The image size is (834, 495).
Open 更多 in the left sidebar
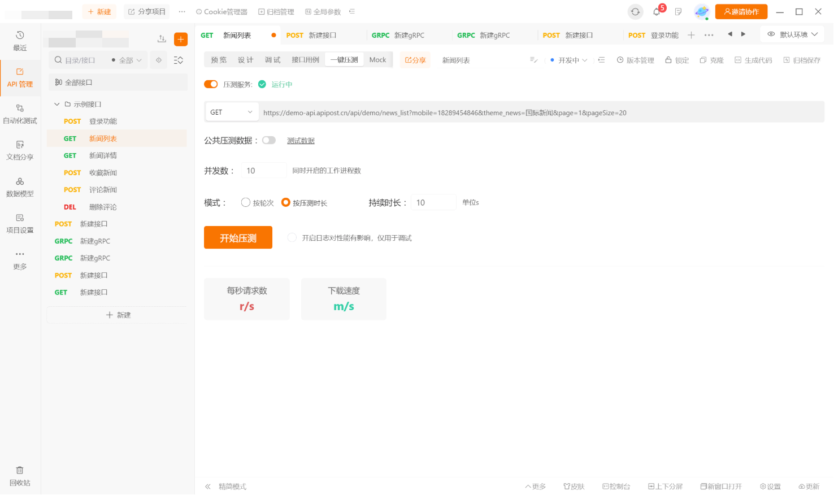click(20, 260)
